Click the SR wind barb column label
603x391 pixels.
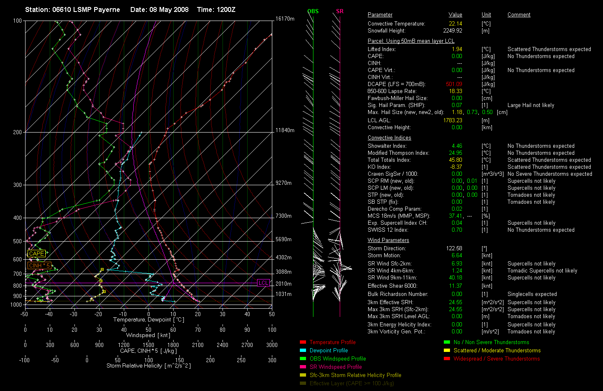click(340, 11)
